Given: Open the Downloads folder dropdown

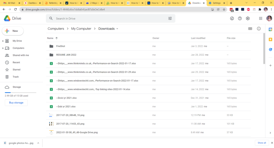Looking at the screenshot, I should click(x=117, y=29).
